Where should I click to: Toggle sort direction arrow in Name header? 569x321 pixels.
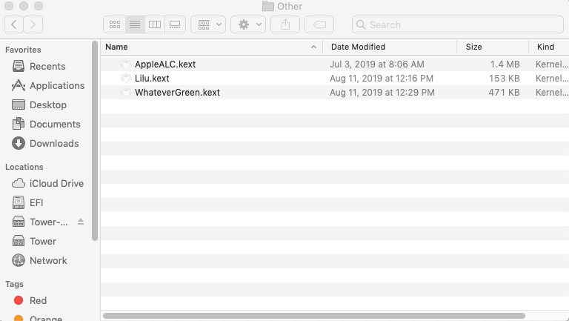313,47
